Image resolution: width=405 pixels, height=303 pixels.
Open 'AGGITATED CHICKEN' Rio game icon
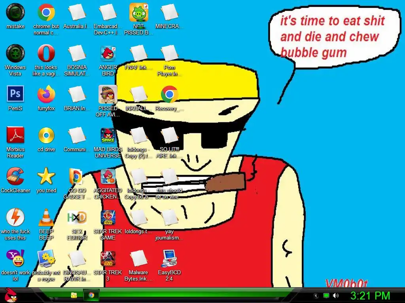pyautogui.click(x=108, y=176)
